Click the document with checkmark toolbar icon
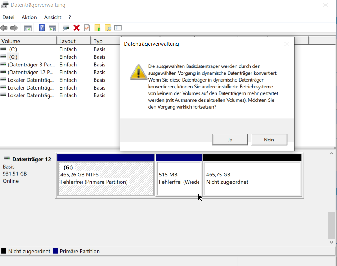 click(87, 28)
